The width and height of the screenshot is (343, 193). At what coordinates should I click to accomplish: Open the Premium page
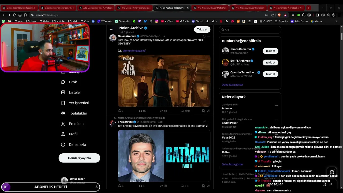click(x=72, y=124)
